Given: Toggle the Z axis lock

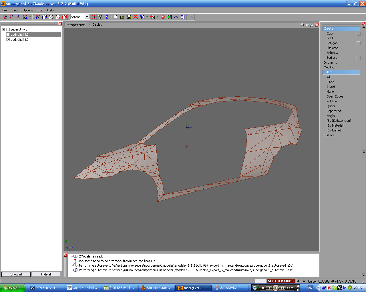Looking at the screenshot, I should coord(107,17).
